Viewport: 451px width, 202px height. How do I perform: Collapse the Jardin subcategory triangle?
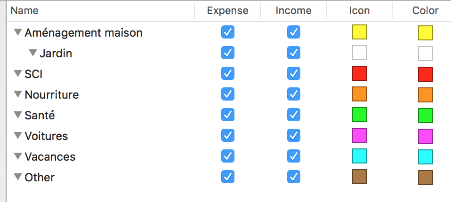tap(33, 53)
